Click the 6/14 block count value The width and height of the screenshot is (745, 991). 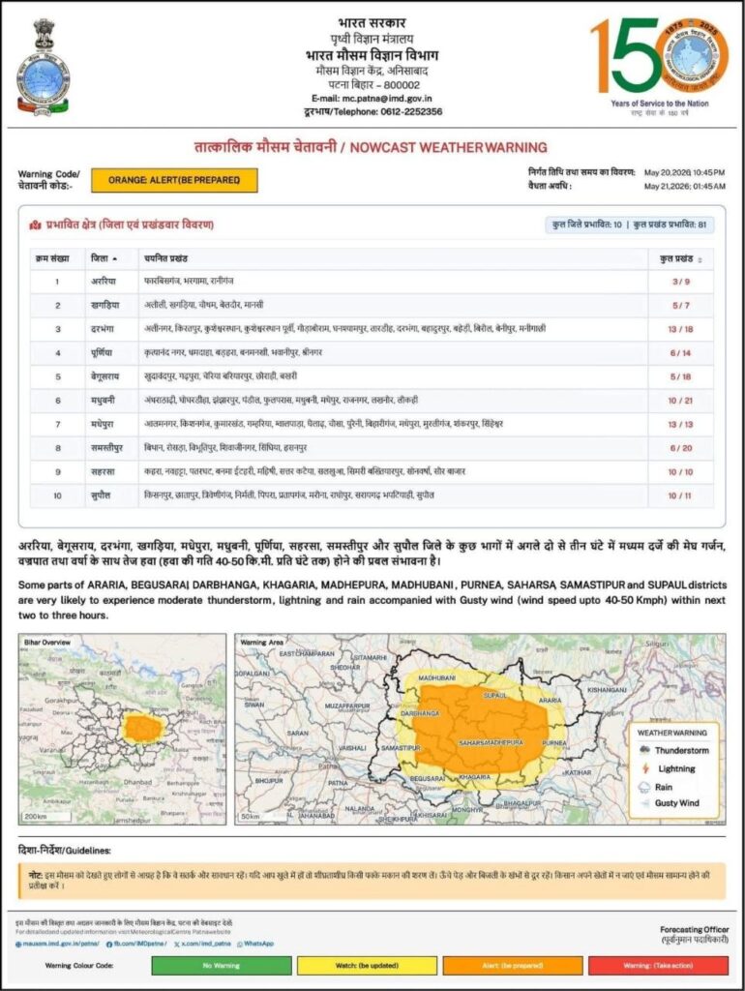pyautogui.click(x=680, y=353)
